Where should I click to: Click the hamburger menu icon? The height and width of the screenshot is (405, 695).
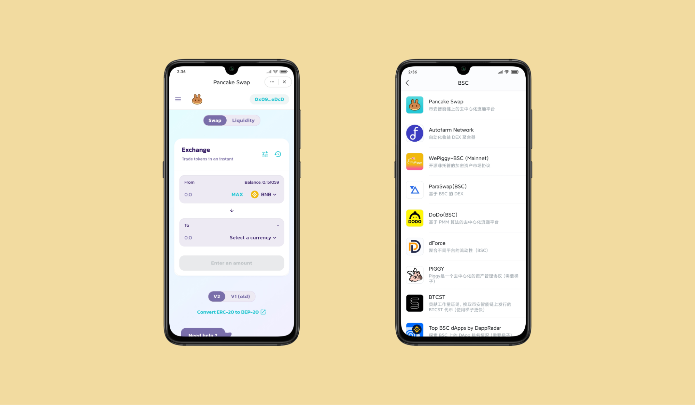tap(178, 99)
